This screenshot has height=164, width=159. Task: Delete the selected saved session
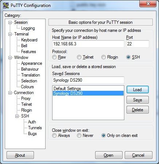point(137,110)
